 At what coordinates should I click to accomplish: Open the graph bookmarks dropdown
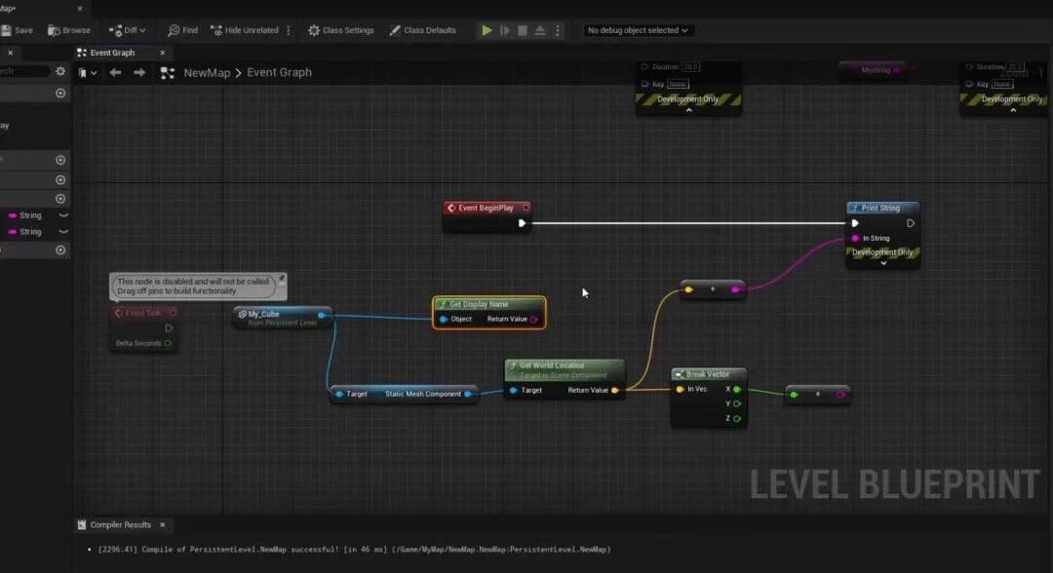[88, 72]
